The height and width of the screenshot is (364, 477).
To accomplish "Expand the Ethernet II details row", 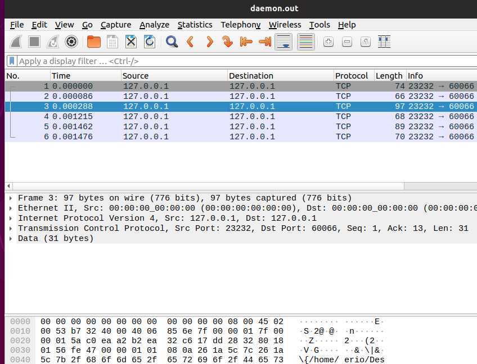I will (11, 208).
